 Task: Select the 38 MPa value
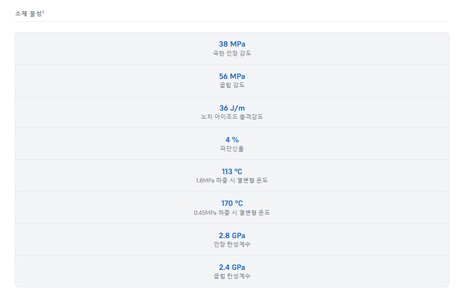[232, 44]
